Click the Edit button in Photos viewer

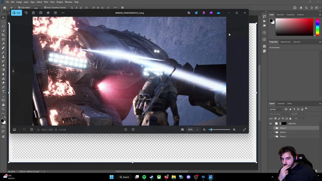click(x=17, y=13)
